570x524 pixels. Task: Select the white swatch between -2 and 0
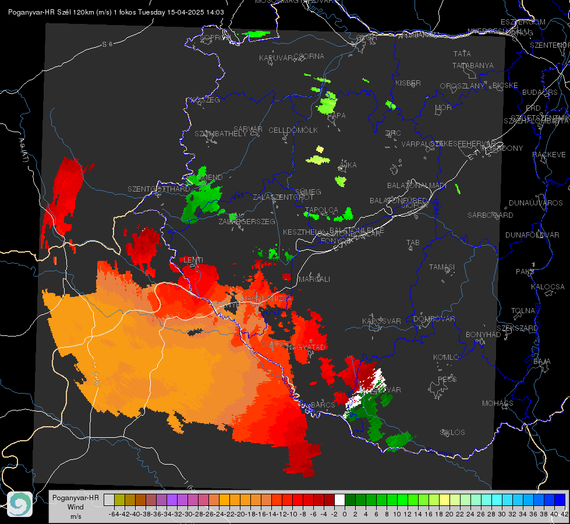(x=339, y=500)
